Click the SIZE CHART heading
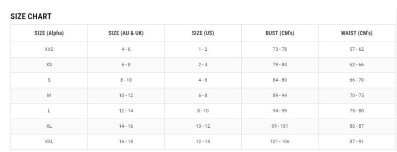 [x=31, y=17]
